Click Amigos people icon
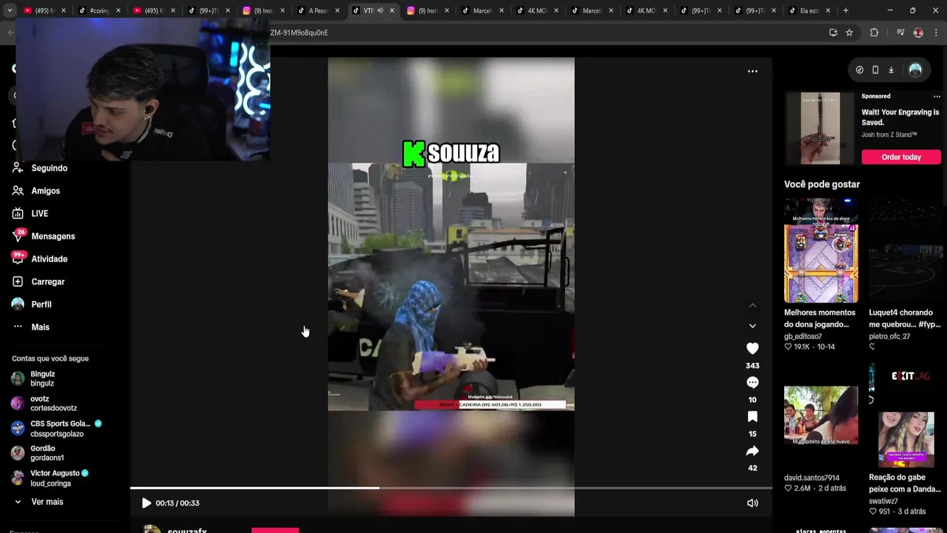 point(18,191)
